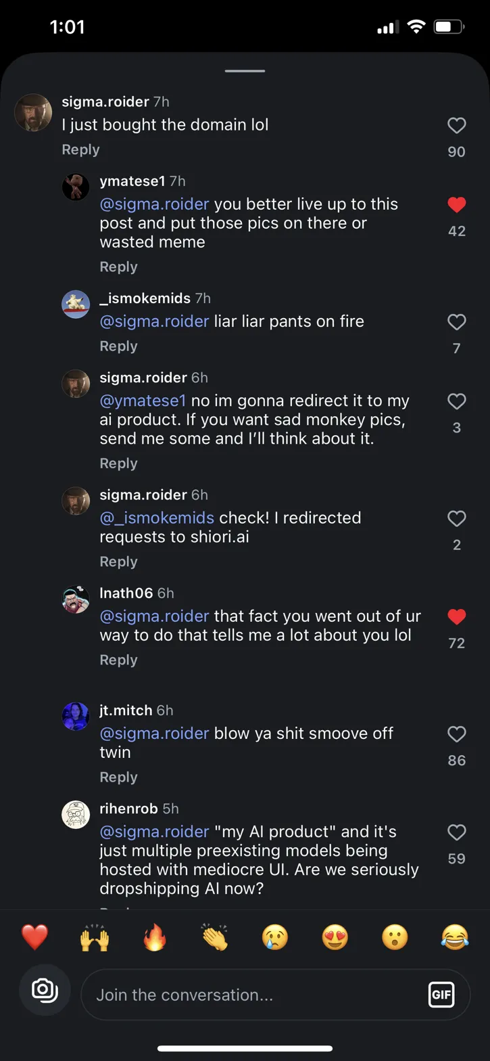Type in the 'Join the conversation' field
Viewport: 490px width, 1061px height.
(x=257, y=995)
